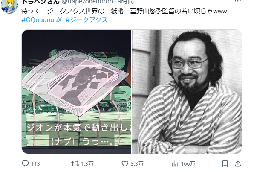The image size is (254, 172).
Task: Open the view analytics bar chart icon
Action: click(175, 163)
